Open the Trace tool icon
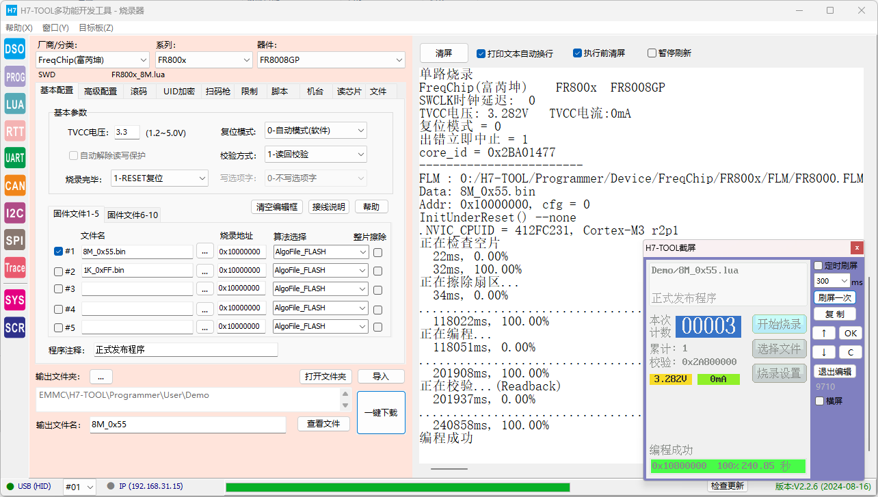 pyautogui.click(x=15, y=267)
